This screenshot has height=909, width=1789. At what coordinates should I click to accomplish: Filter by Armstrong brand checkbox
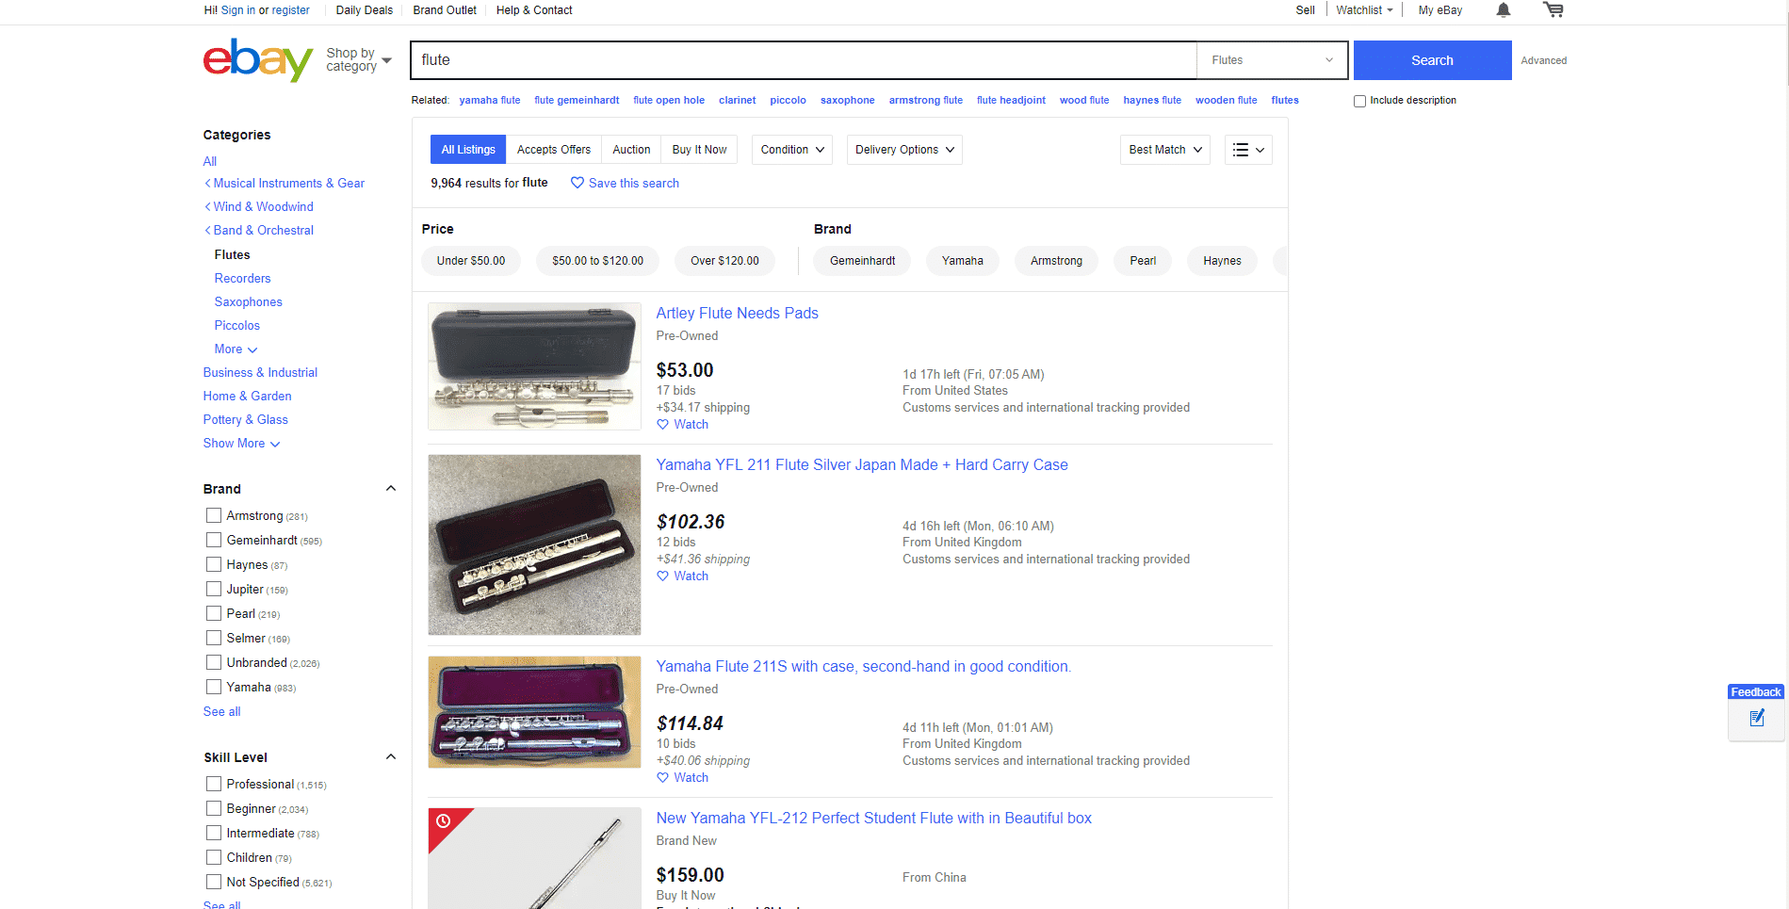(x=214, y=515)
